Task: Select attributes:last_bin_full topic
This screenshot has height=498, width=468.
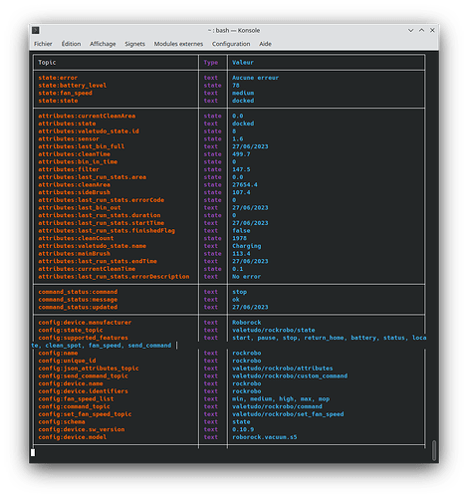Action: click(82, 146)
